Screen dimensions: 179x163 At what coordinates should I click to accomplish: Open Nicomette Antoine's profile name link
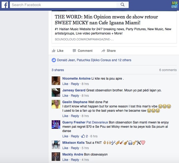(x=76, y=79)
